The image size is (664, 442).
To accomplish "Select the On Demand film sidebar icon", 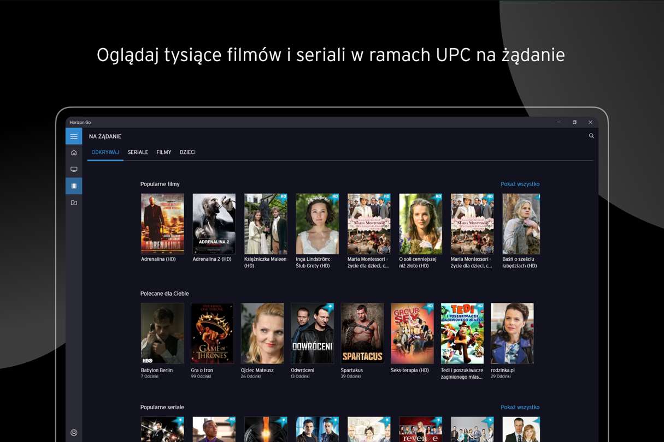I will click(x=74, y=186).
